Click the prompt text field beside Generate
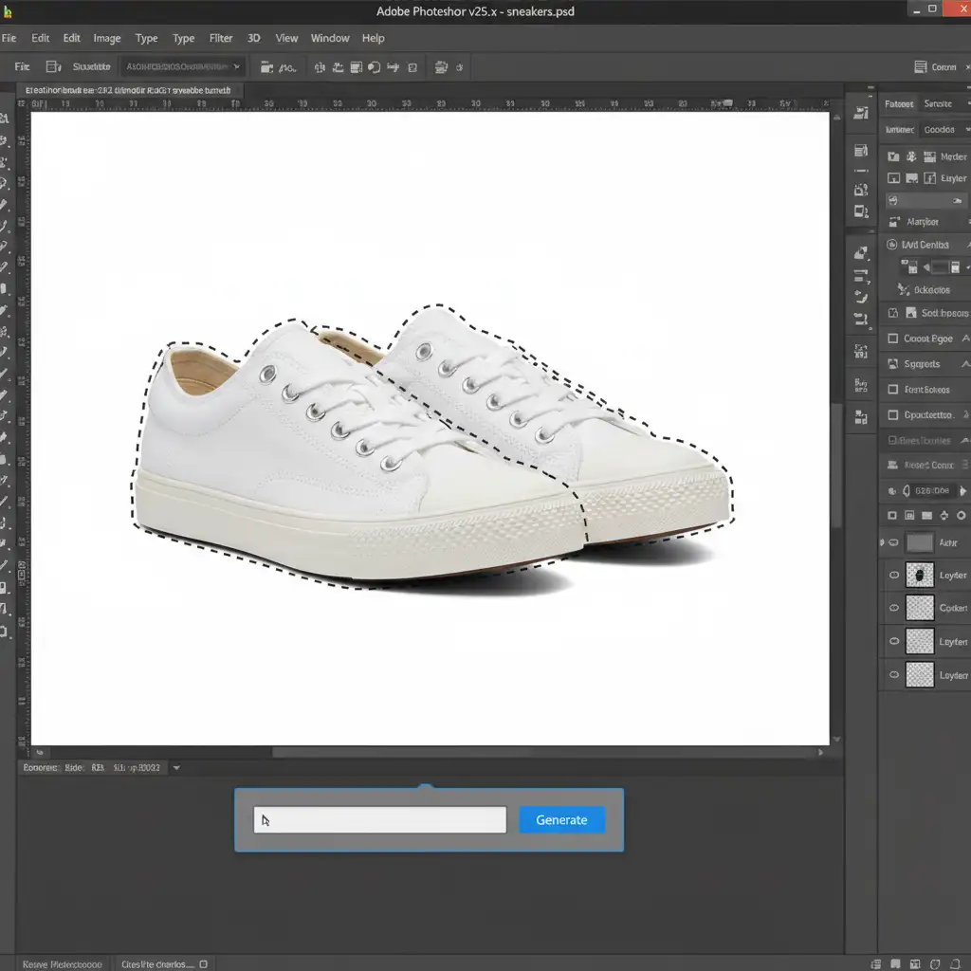 379,820
